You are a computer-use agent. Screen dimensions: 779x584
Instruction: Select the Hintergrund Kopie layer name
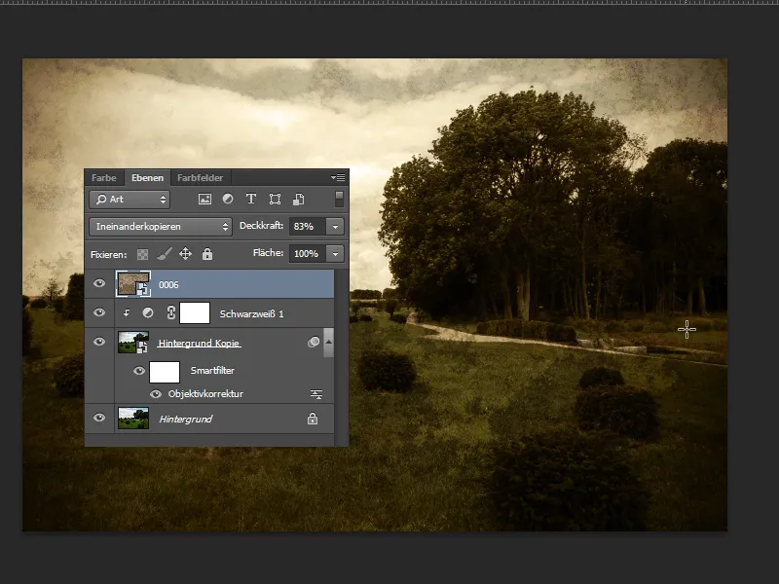199,344
